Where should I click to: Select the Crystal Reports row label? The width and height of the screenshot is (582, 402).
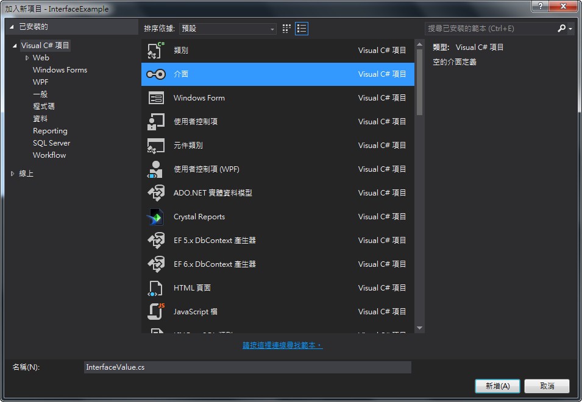click(199, 217)
